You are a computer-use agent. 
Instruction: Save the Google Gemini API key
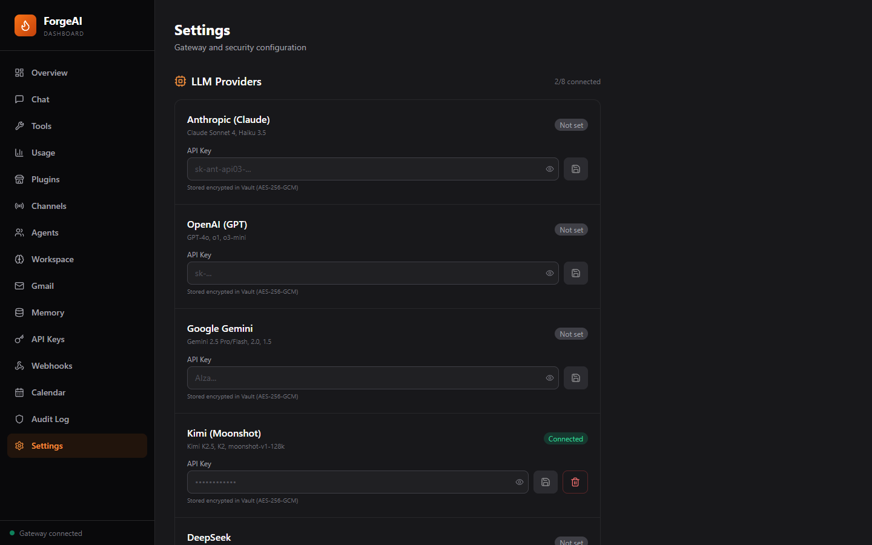(x=575, y=378)
